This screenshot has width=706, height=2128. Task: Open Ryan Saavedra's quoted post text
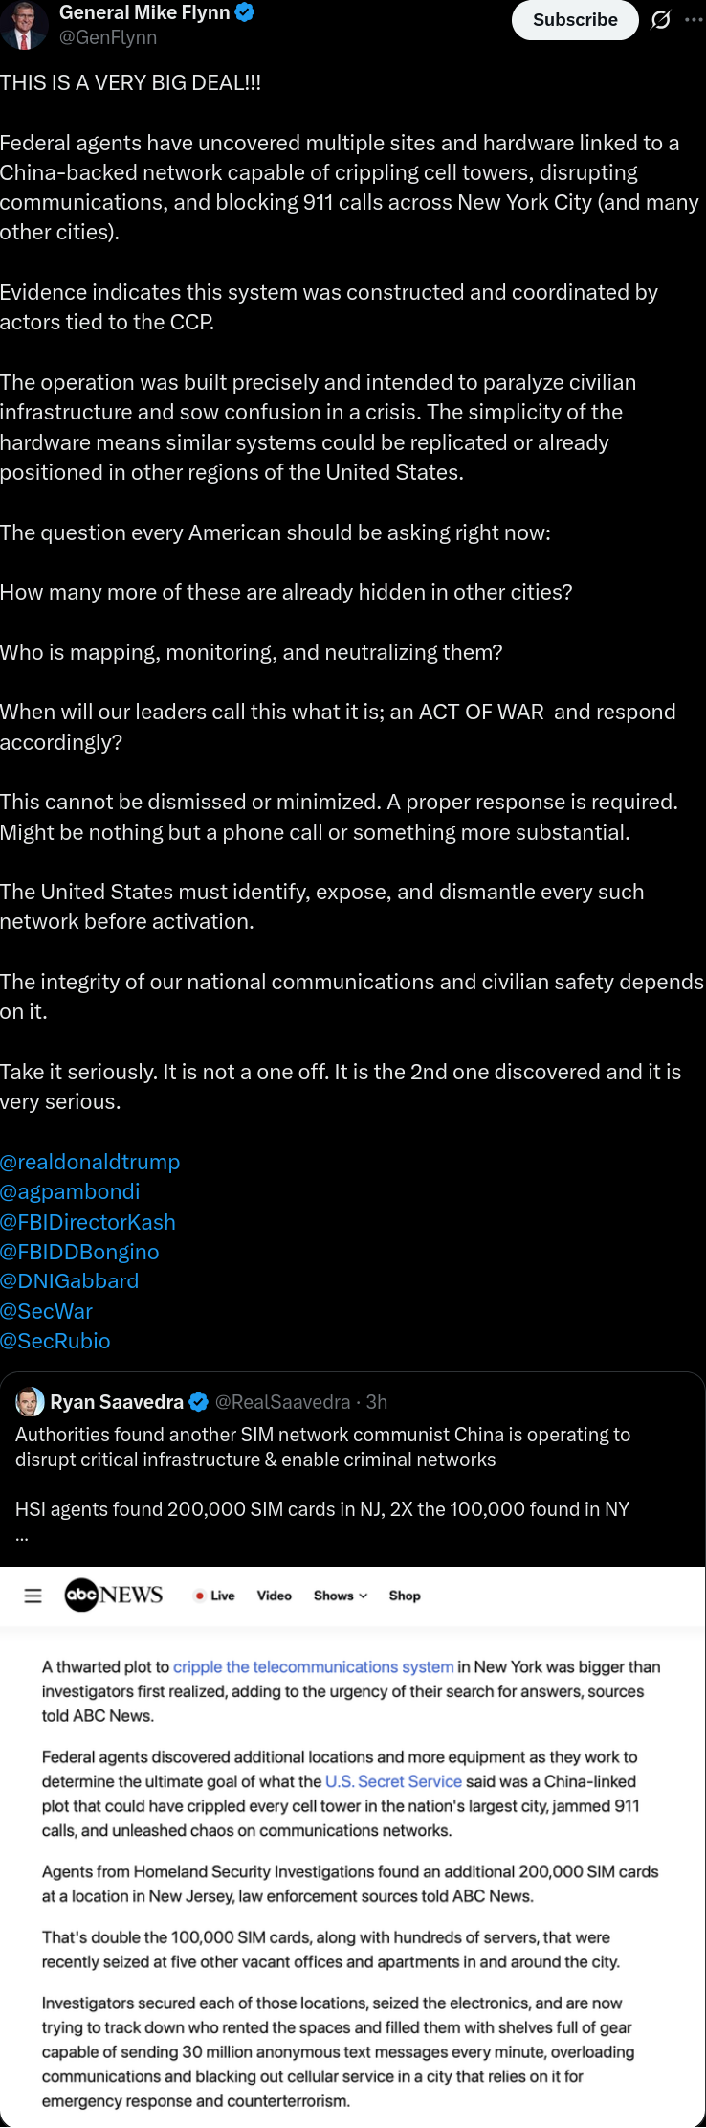tap(322, 1447)
